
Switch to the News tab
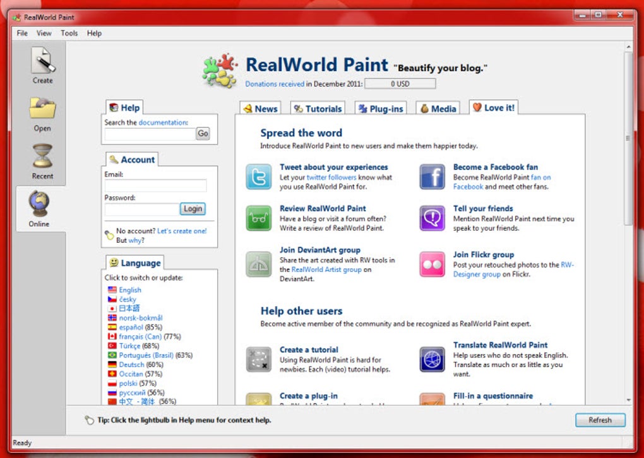click(x=260, y=109)
